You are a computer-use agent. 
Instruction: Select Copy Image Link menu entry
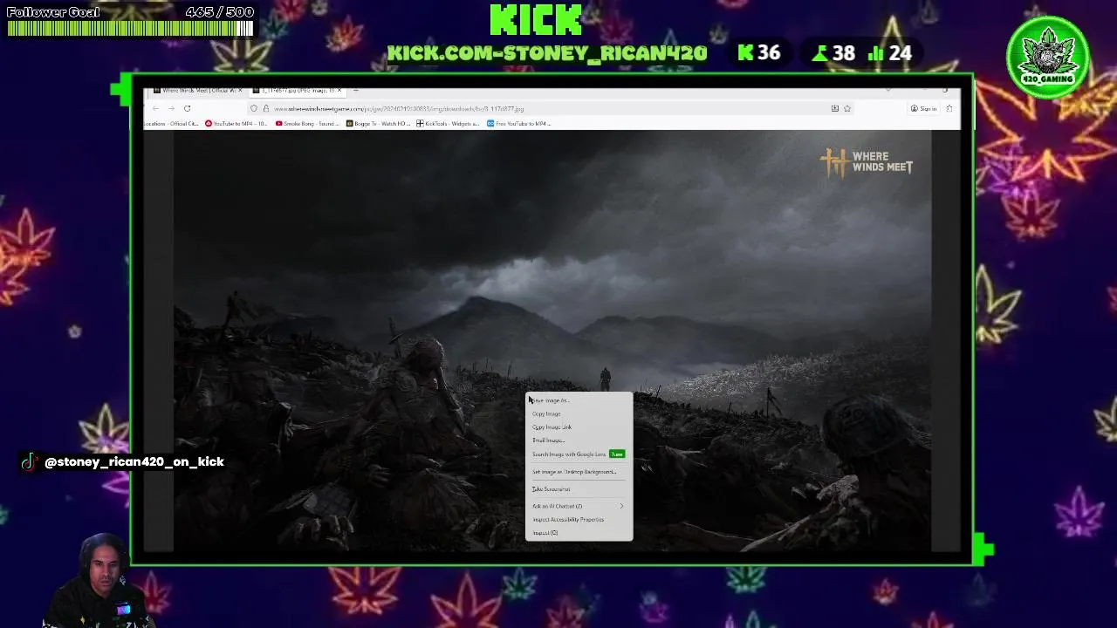point(579,427)
